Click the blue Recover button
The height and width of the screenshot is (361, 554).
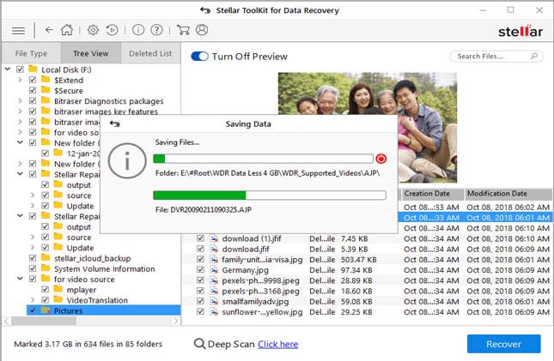point(503,344)
